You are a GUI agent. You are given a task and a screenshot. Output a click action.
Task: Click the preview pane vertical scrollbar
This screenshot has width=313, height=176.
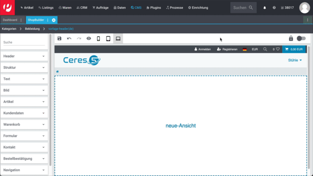pyautogui.click(x=309, y=108)
